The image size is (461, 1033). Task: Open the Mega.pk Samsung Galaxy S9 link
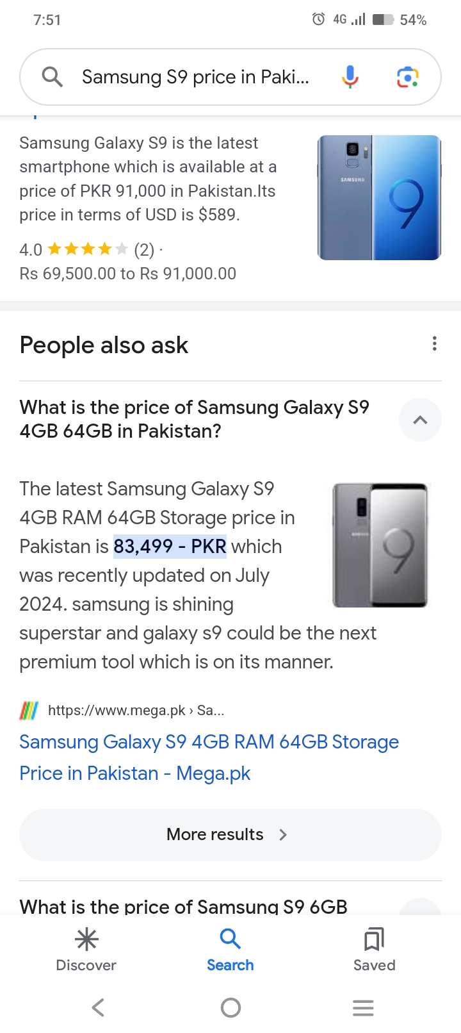pos(209,757)
